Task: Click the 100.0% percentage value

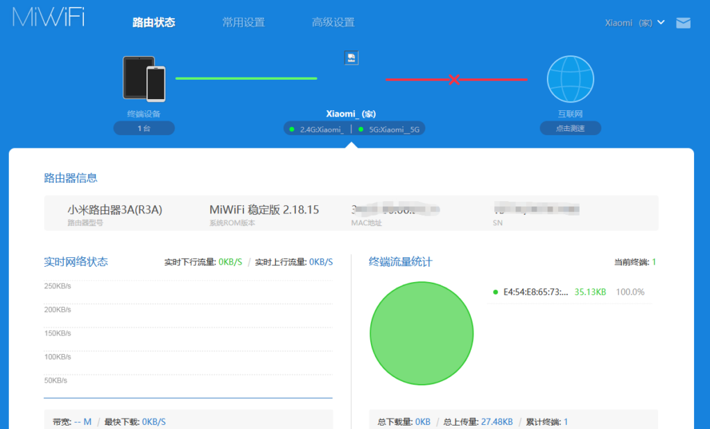Action: (x=630, y=292)
